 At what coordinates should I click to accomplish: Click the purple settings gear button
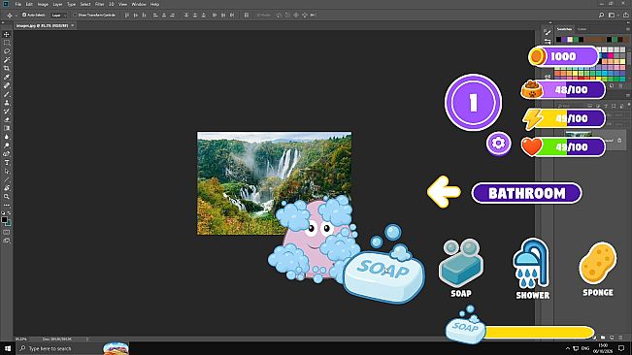[498, 144]
